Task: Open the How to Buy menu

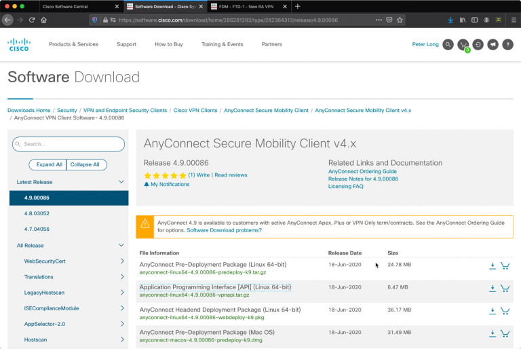Action: (169, 44)
